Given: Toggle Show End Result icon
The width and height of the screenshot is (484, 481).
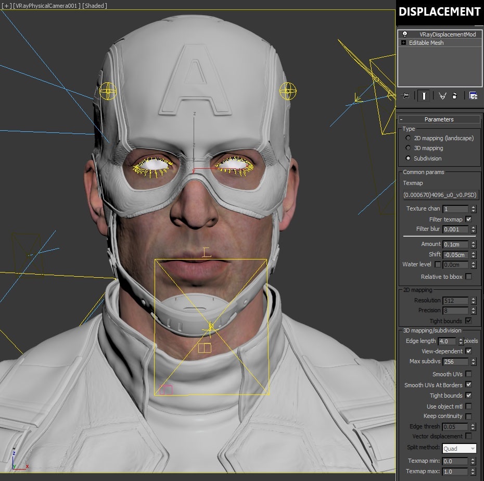Looking at the screenshot, I should point(424,96).
